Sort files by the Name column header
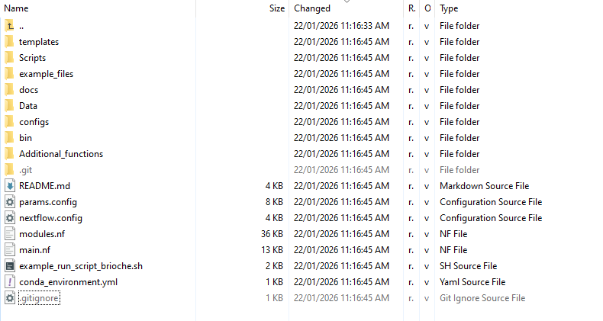Viewport: 603px width, 321px height. tap(17, 8)
